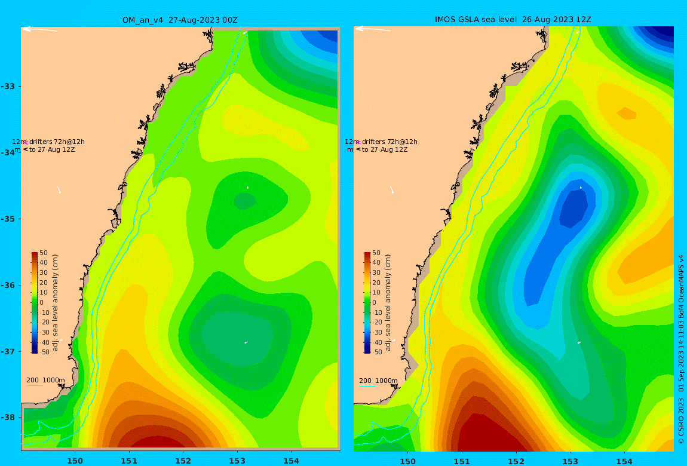This screenshot has height=466, width=687.
Task: Click 'to 27 Aug 12Z' text in IMOS GSLA panel
Action: click(385, 150)
